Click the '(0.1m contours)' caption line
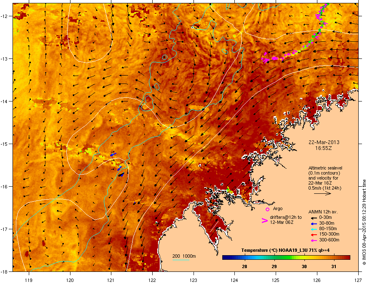 324,173
